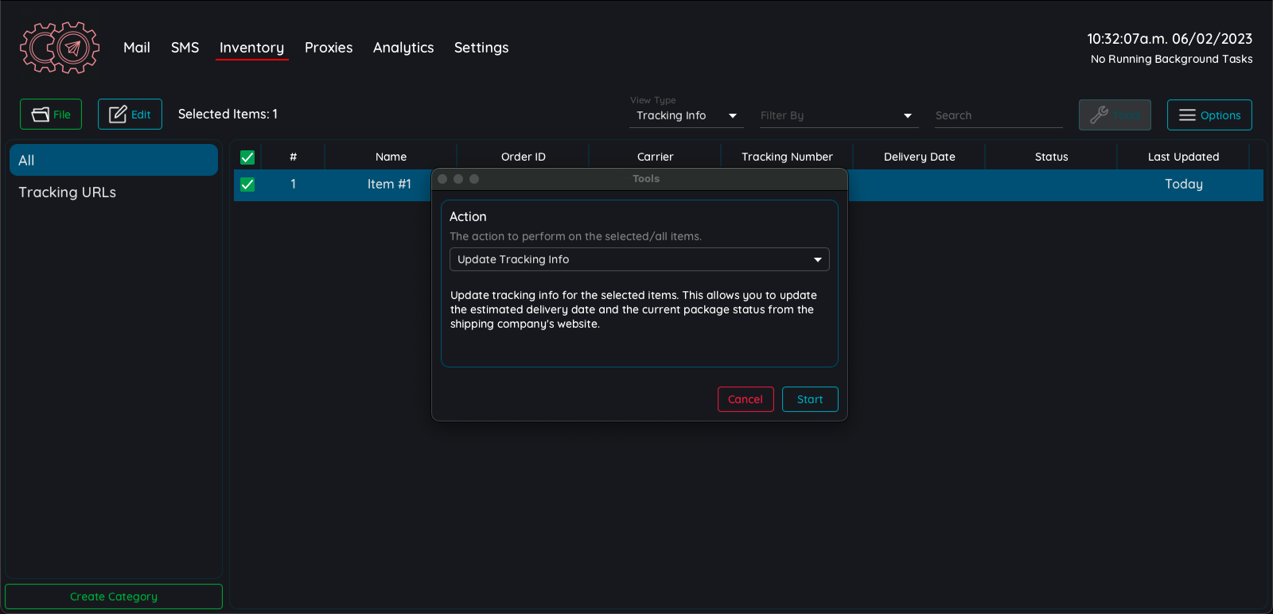Click the Tools wrench icon

(x=1099, y=115)
